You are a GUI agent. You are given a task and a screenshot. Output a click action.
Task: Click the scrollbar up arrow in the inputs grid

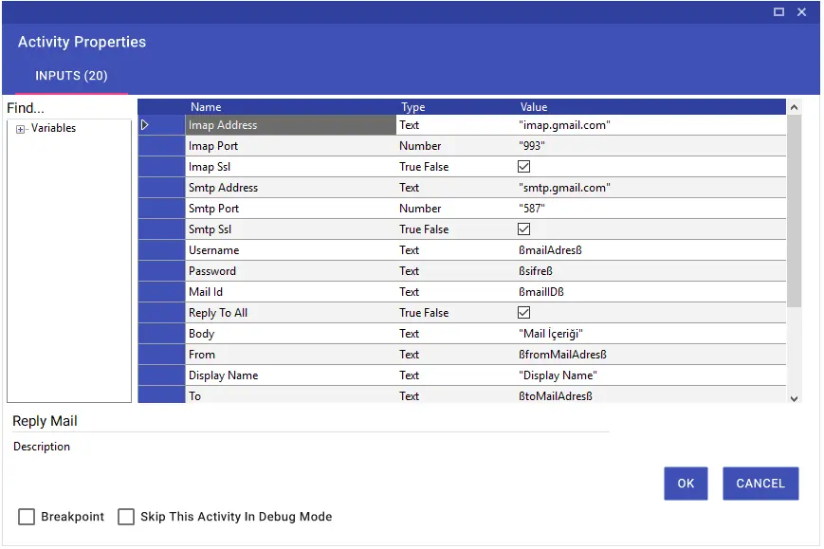click(x=794, y=107)
